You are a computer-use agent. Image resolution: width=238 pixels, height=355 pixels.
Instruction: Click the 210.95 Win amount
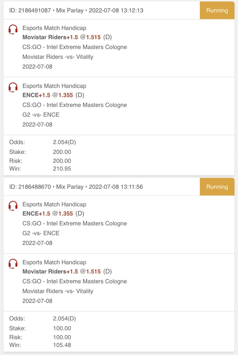[x=62, y=169]
